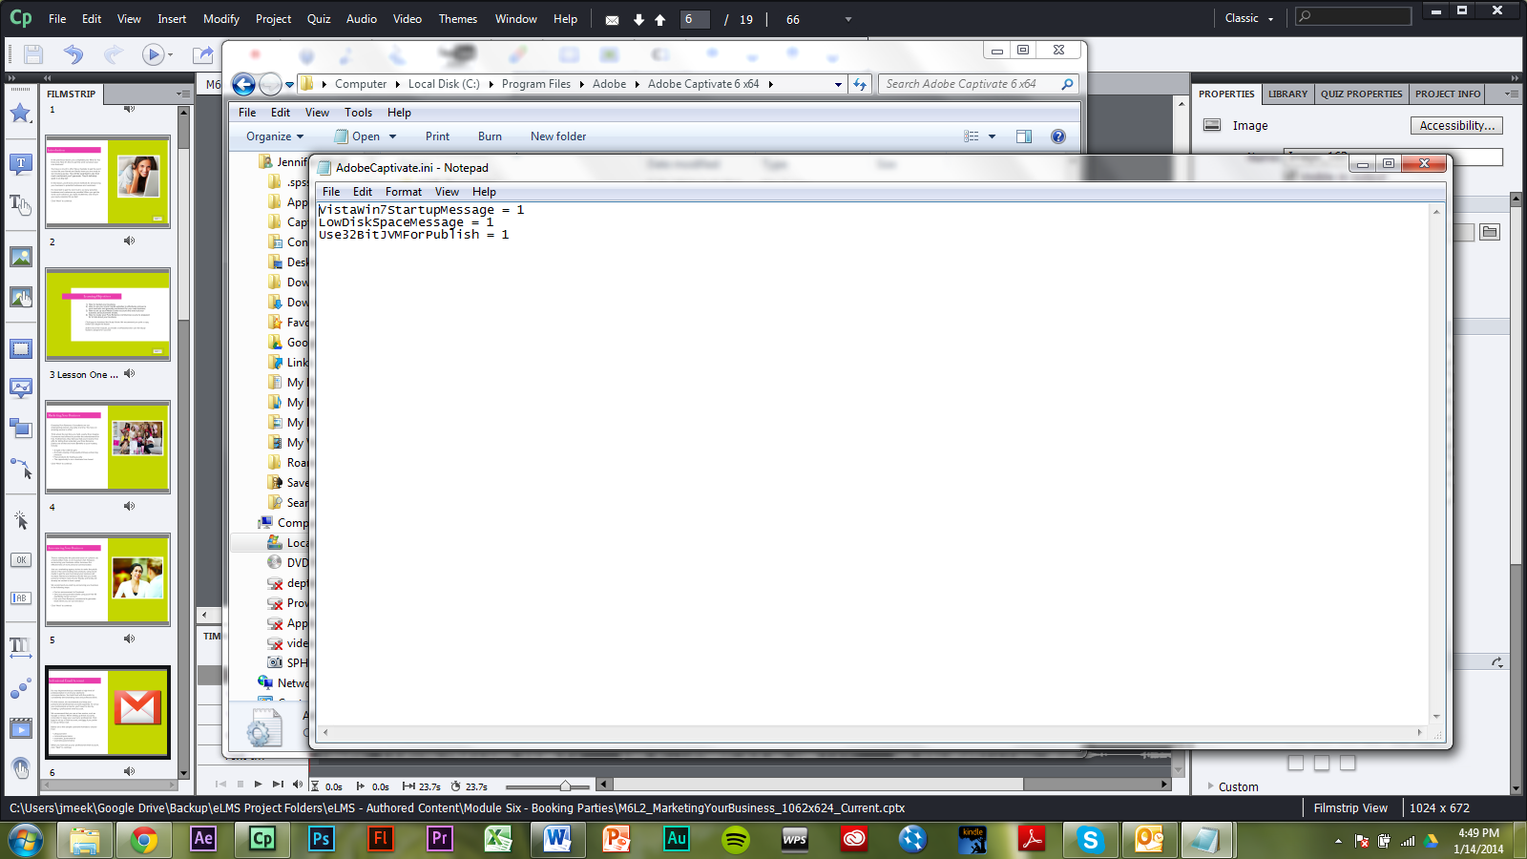Select the Smart Shape star tool
Viewport: 1527px width, 859px height.
point(21,114)
